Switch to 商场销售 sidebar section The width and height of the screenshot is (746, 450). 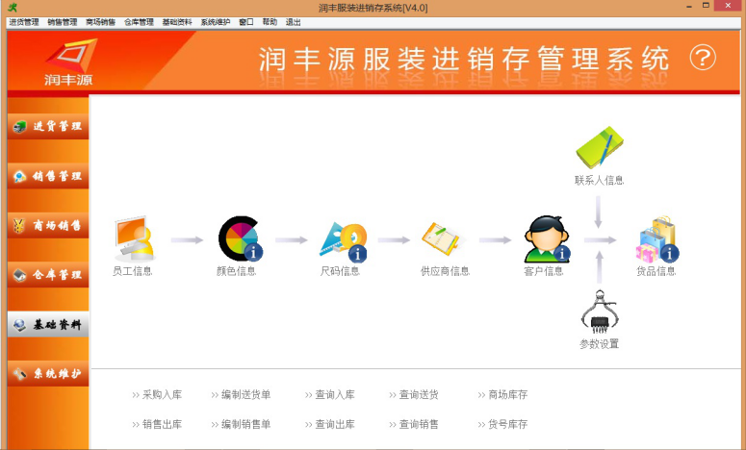pyautogui.click(x=48, y=226)
